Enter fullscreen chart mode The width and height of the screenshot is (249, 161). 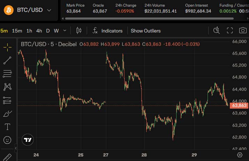click(229, 30)
